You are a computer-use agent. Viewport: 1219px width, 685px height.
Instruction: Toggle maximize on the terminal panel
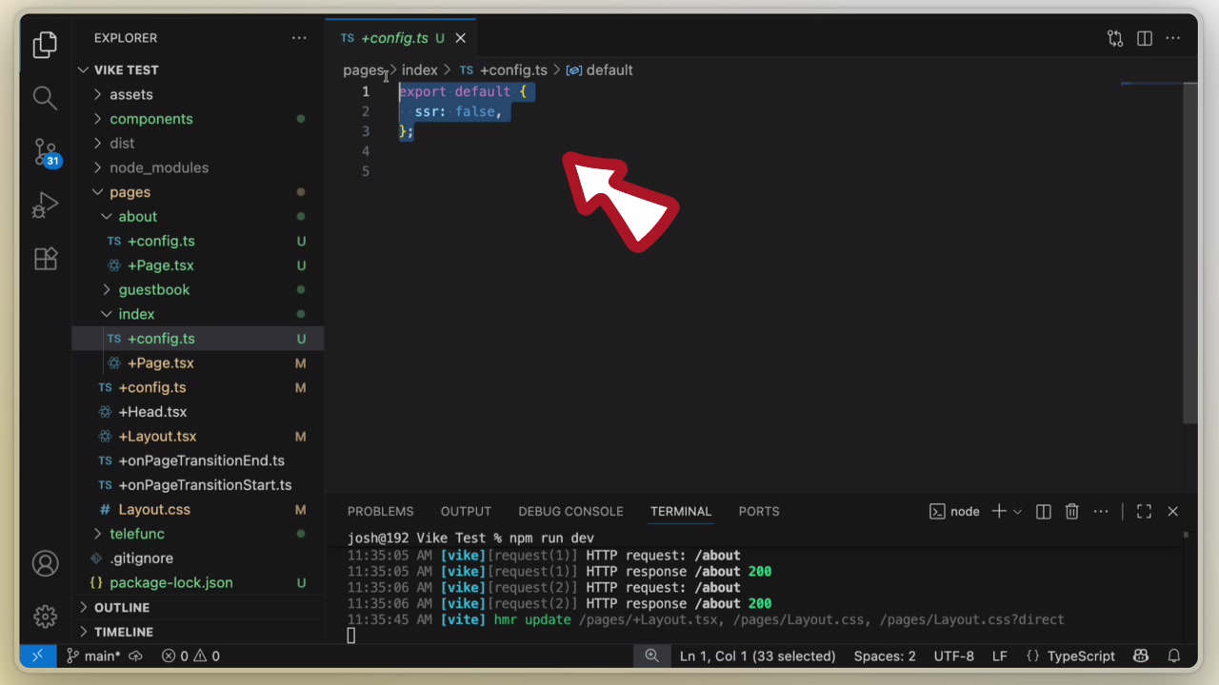(1144, 511)
